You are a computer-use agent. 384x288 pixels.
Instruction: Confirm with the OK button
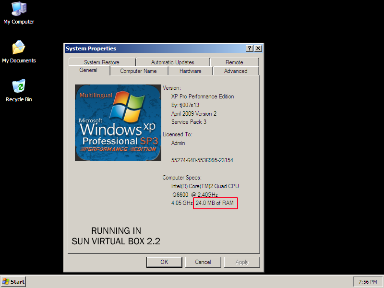click(164, 262)
